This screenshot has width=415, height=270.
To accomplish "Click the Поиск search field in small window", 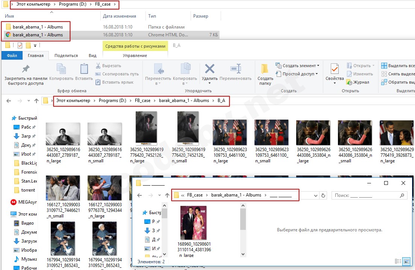I will 367,195.
